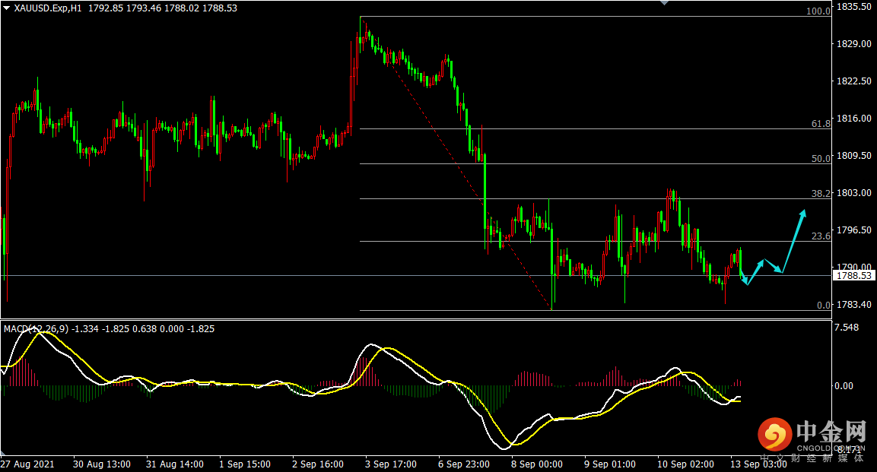The width and height of the screenshot is (877, 472).
Task: Click the time axis label "1 Sep 15:00"
Action: coord(245,464)
